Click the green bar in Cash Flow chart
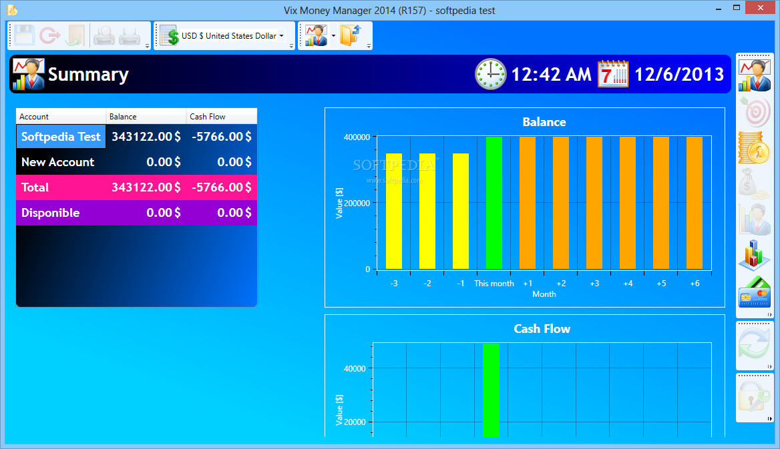Image resolution: width=780 pixels, height=449 pixels. click(491, 390)
